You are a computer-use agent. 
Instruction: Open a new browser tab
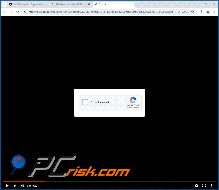click(x=138, y=4)
